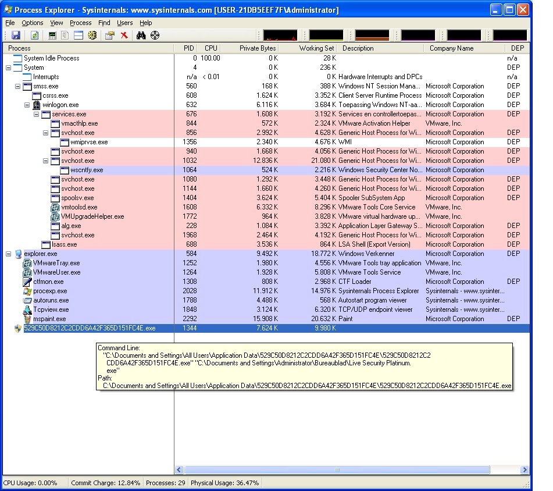
Task: Click the explorer.exe process icon
Action: [x=19, y=254]
